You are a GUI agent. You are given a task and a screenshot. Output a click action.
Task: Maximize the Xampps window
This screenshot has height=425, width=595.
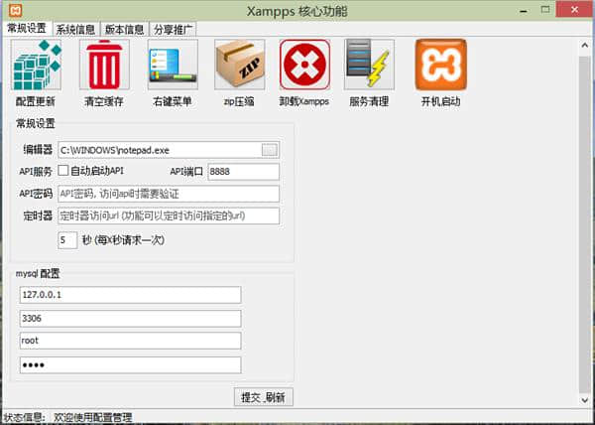[545, 10]
